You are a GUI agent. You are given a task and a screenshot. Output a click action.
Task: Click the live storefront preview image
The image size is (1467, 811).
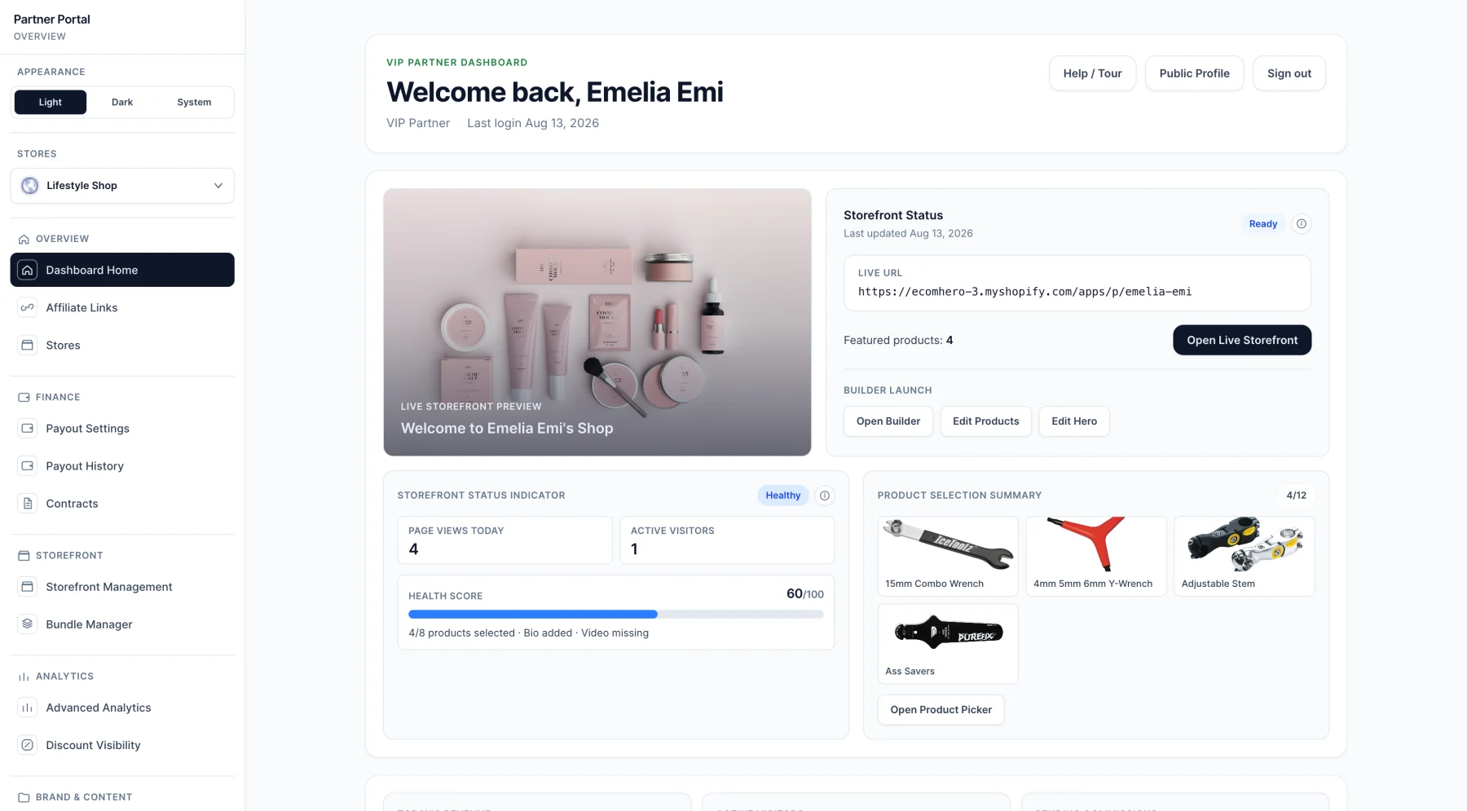[597, 322]
